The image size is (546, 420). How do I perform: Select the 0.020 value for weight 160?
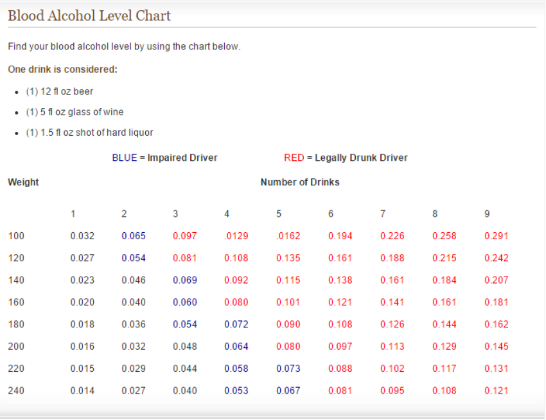tap(82, 302)
